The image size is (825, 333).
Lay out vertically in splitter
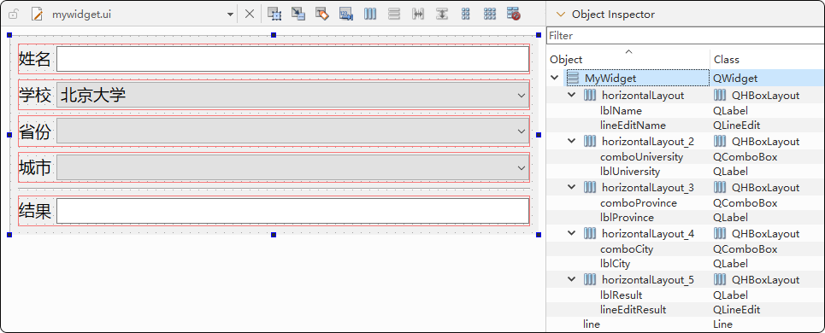click(x=442, y=15)
